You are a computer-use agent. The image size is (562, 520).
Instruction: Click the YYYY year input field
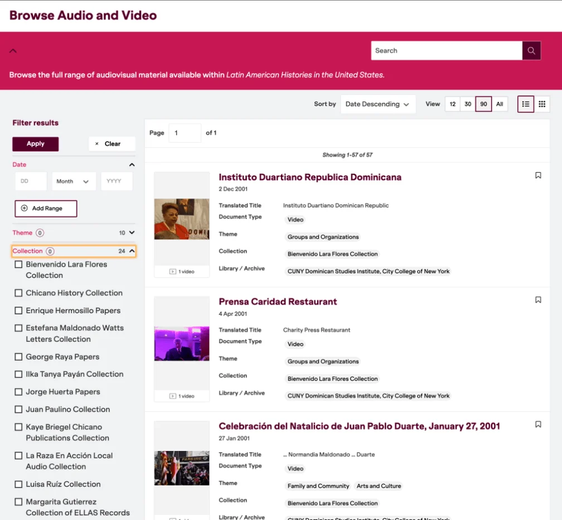(117, 181)
